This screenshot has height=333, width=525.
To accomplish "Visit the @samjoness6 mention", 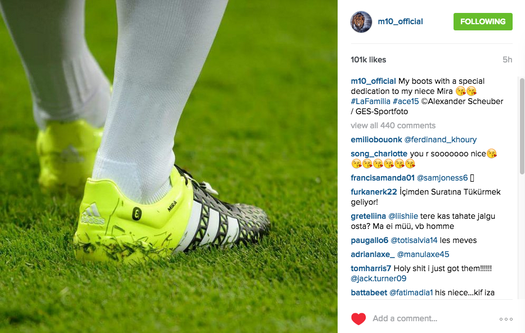I will [442, 178].
